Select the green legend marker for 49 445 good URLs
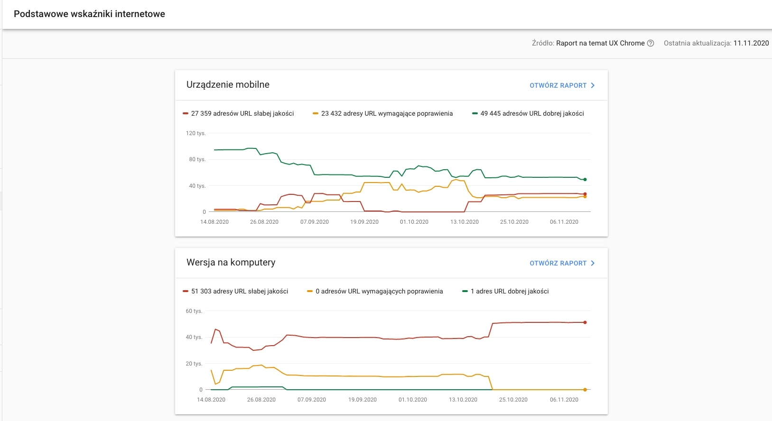The image size is (772, 421). pyautogui.click(x=475, y=113)
